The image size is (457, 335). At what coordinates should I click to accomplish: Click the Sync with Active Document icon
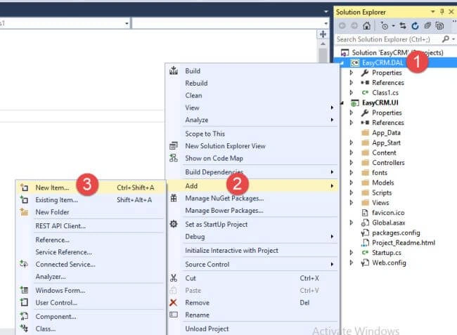point(403,26)
